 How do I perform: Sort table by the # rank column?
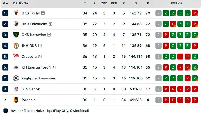click(5, 3)
